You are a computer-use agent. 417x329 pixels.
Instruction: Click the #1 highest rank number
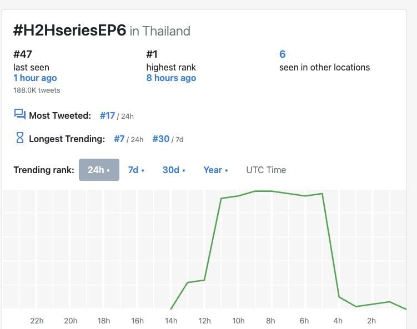(153, 54)
